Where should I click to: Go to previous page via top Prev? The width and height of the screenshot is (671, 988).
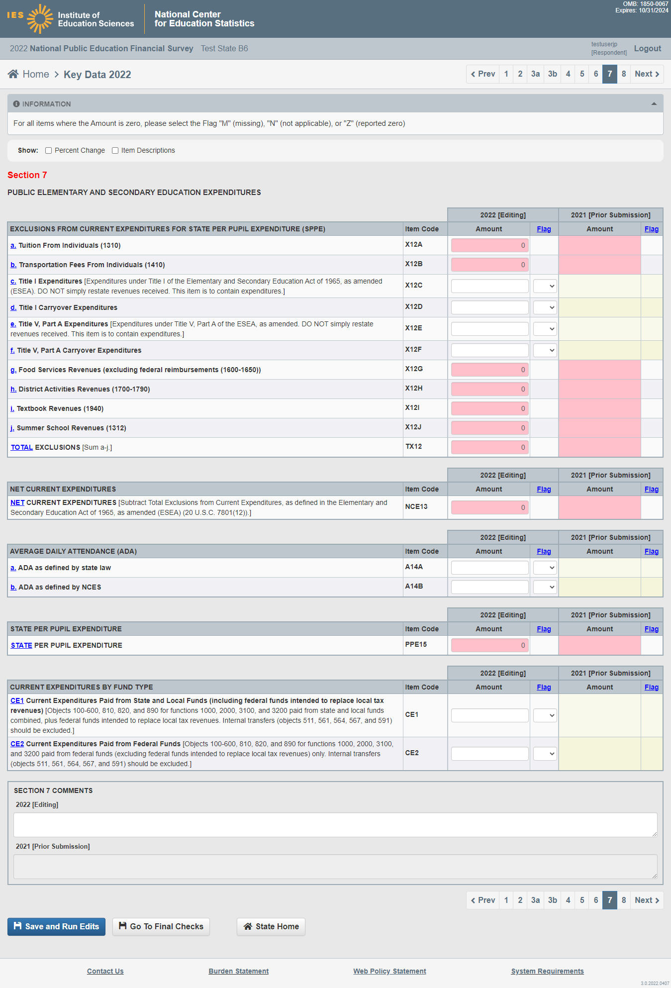pos(483,74)
